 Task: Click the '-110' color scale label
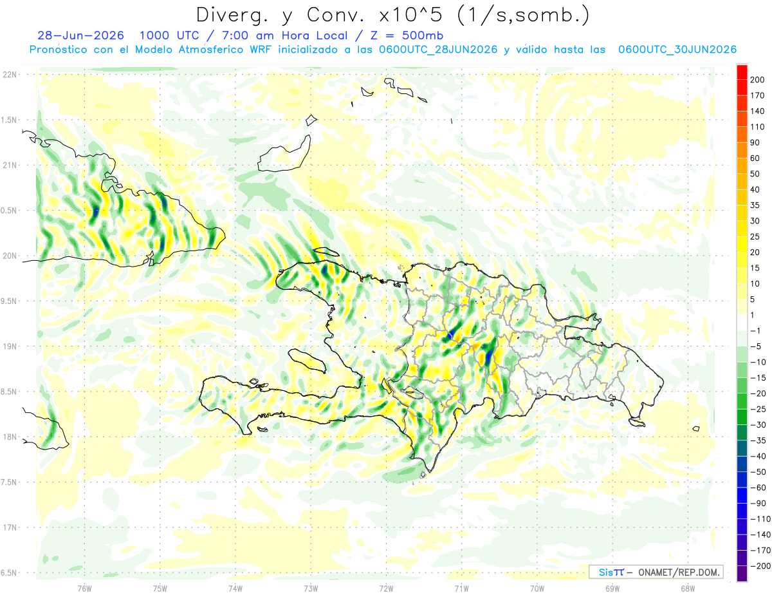coord(760,519)
